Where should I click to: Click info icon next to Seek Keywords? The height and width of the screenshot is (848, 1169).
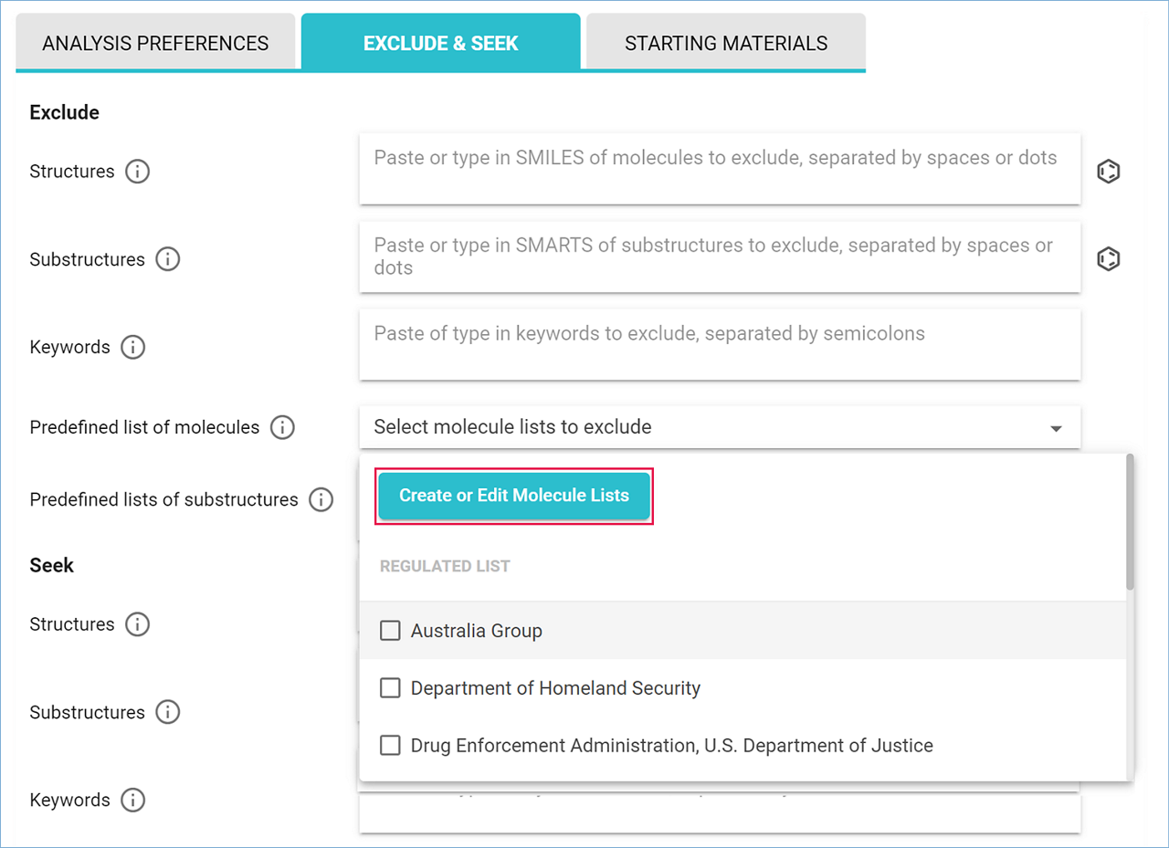(x=133, y=801)
